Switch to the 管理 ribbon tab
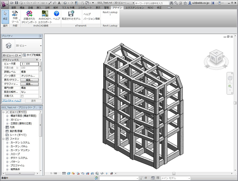Image resolution: width=238 pixels, height=181 pixels. tap(106, 8)
